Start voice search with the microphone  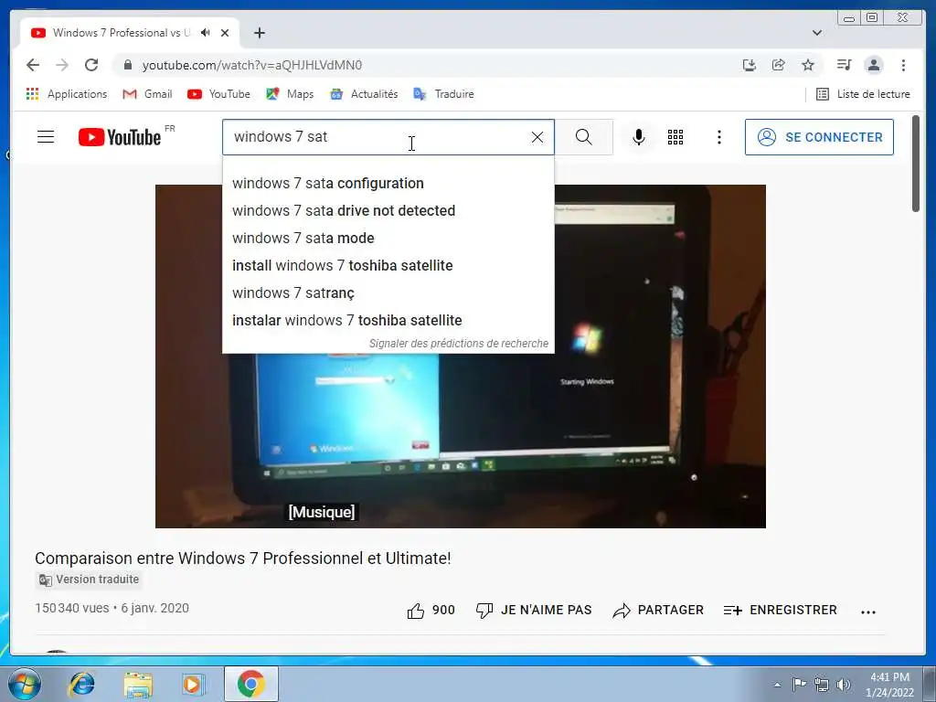(639, 137)
